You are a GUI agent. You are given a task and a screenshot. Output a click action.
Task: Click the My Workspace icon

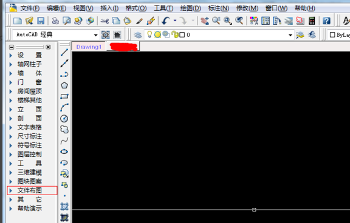[x=117, y=35]
